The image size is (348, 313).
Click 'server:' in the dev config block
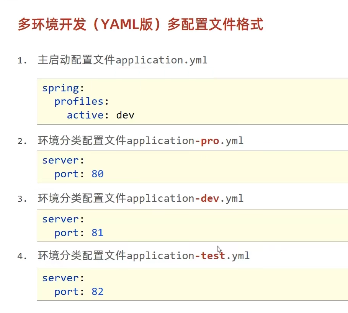point(63,219)
